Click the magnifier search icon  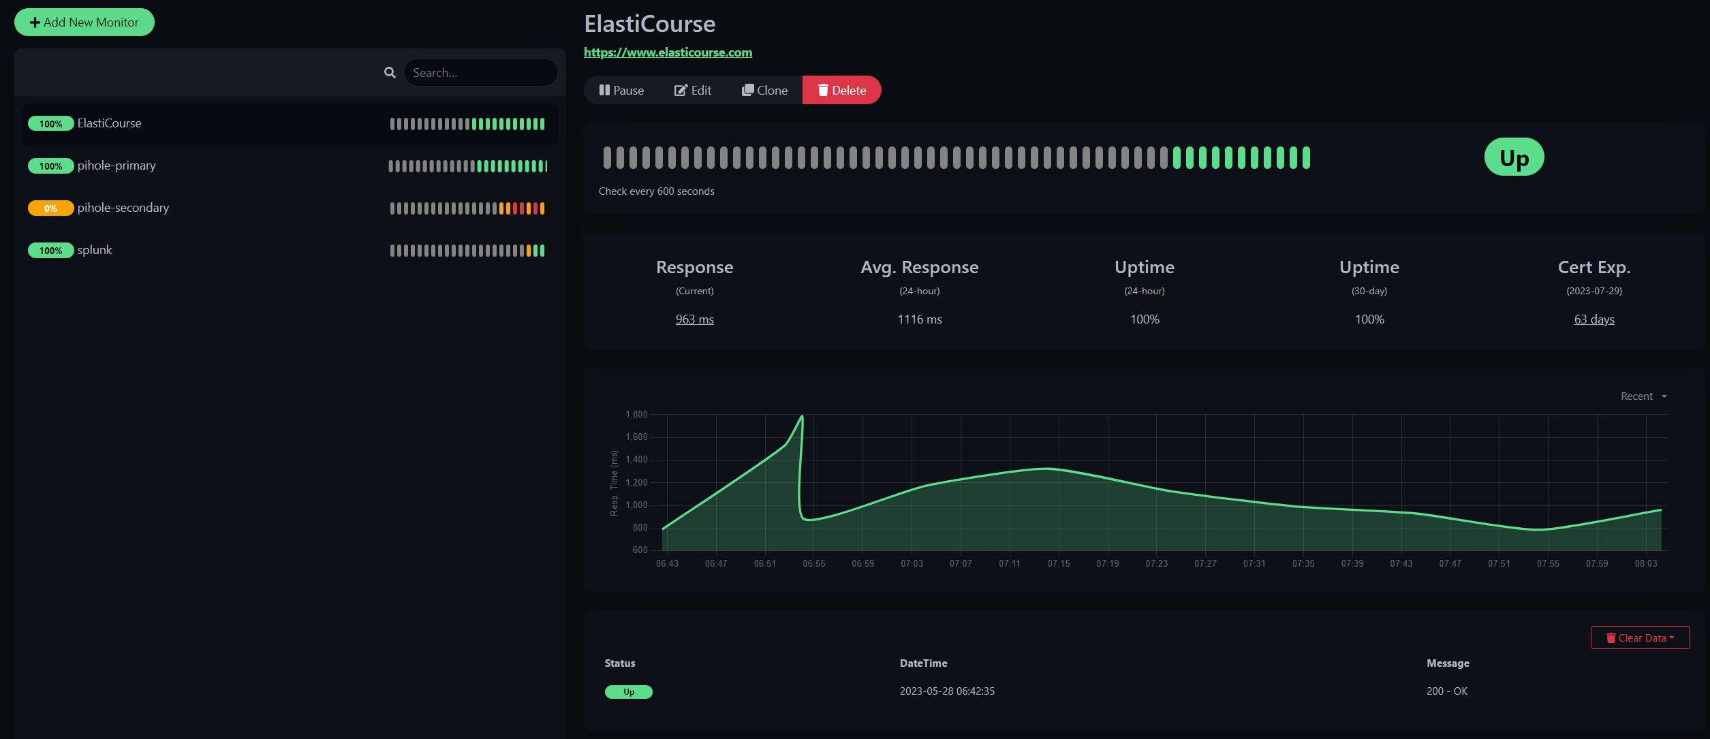390,72
